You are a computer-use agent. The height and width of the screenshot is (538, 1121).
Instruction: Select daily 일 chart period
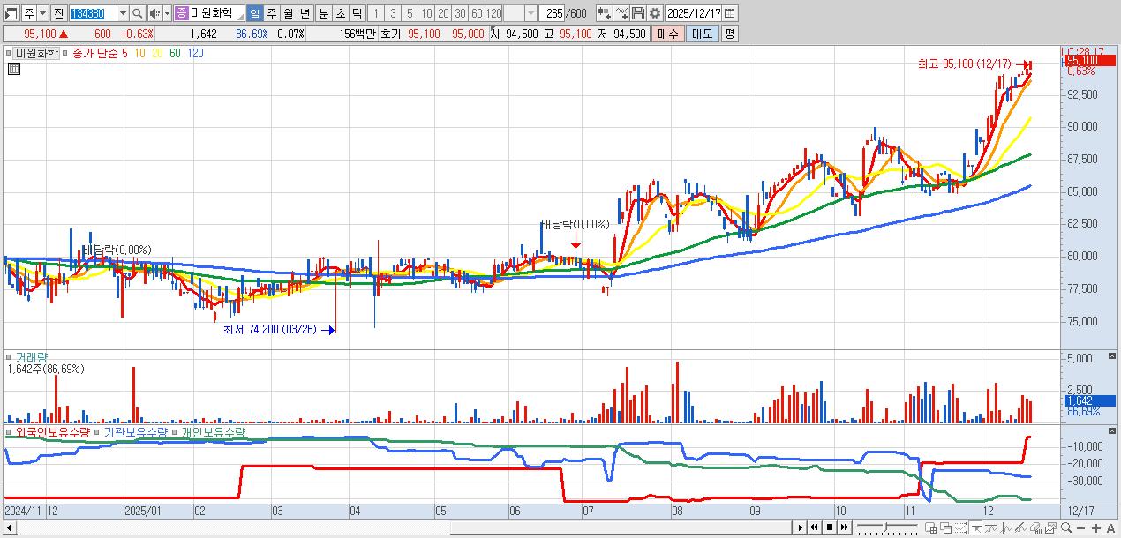point(254,13)
